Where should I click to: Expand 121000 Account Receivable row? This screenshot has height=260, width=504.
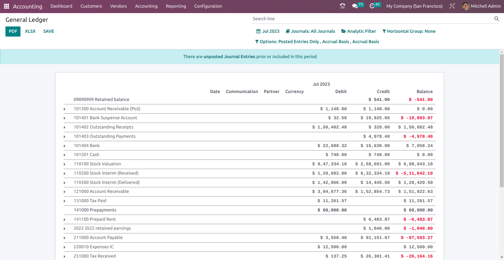pos(65,192)
